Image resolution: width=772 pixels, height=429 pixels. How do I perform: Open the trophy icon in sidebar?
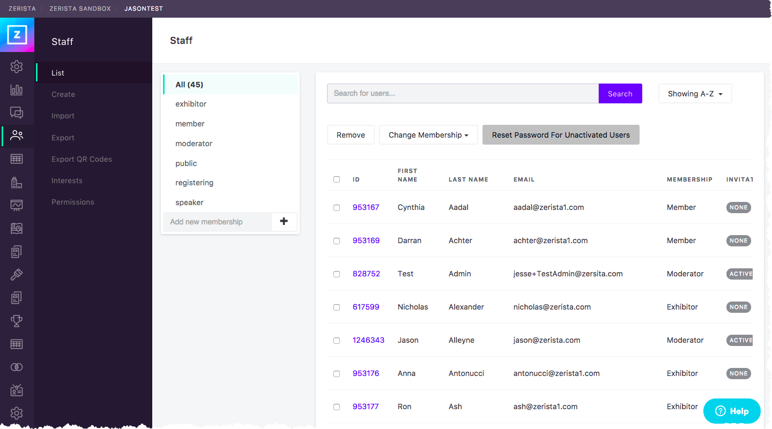coord(17,321)
